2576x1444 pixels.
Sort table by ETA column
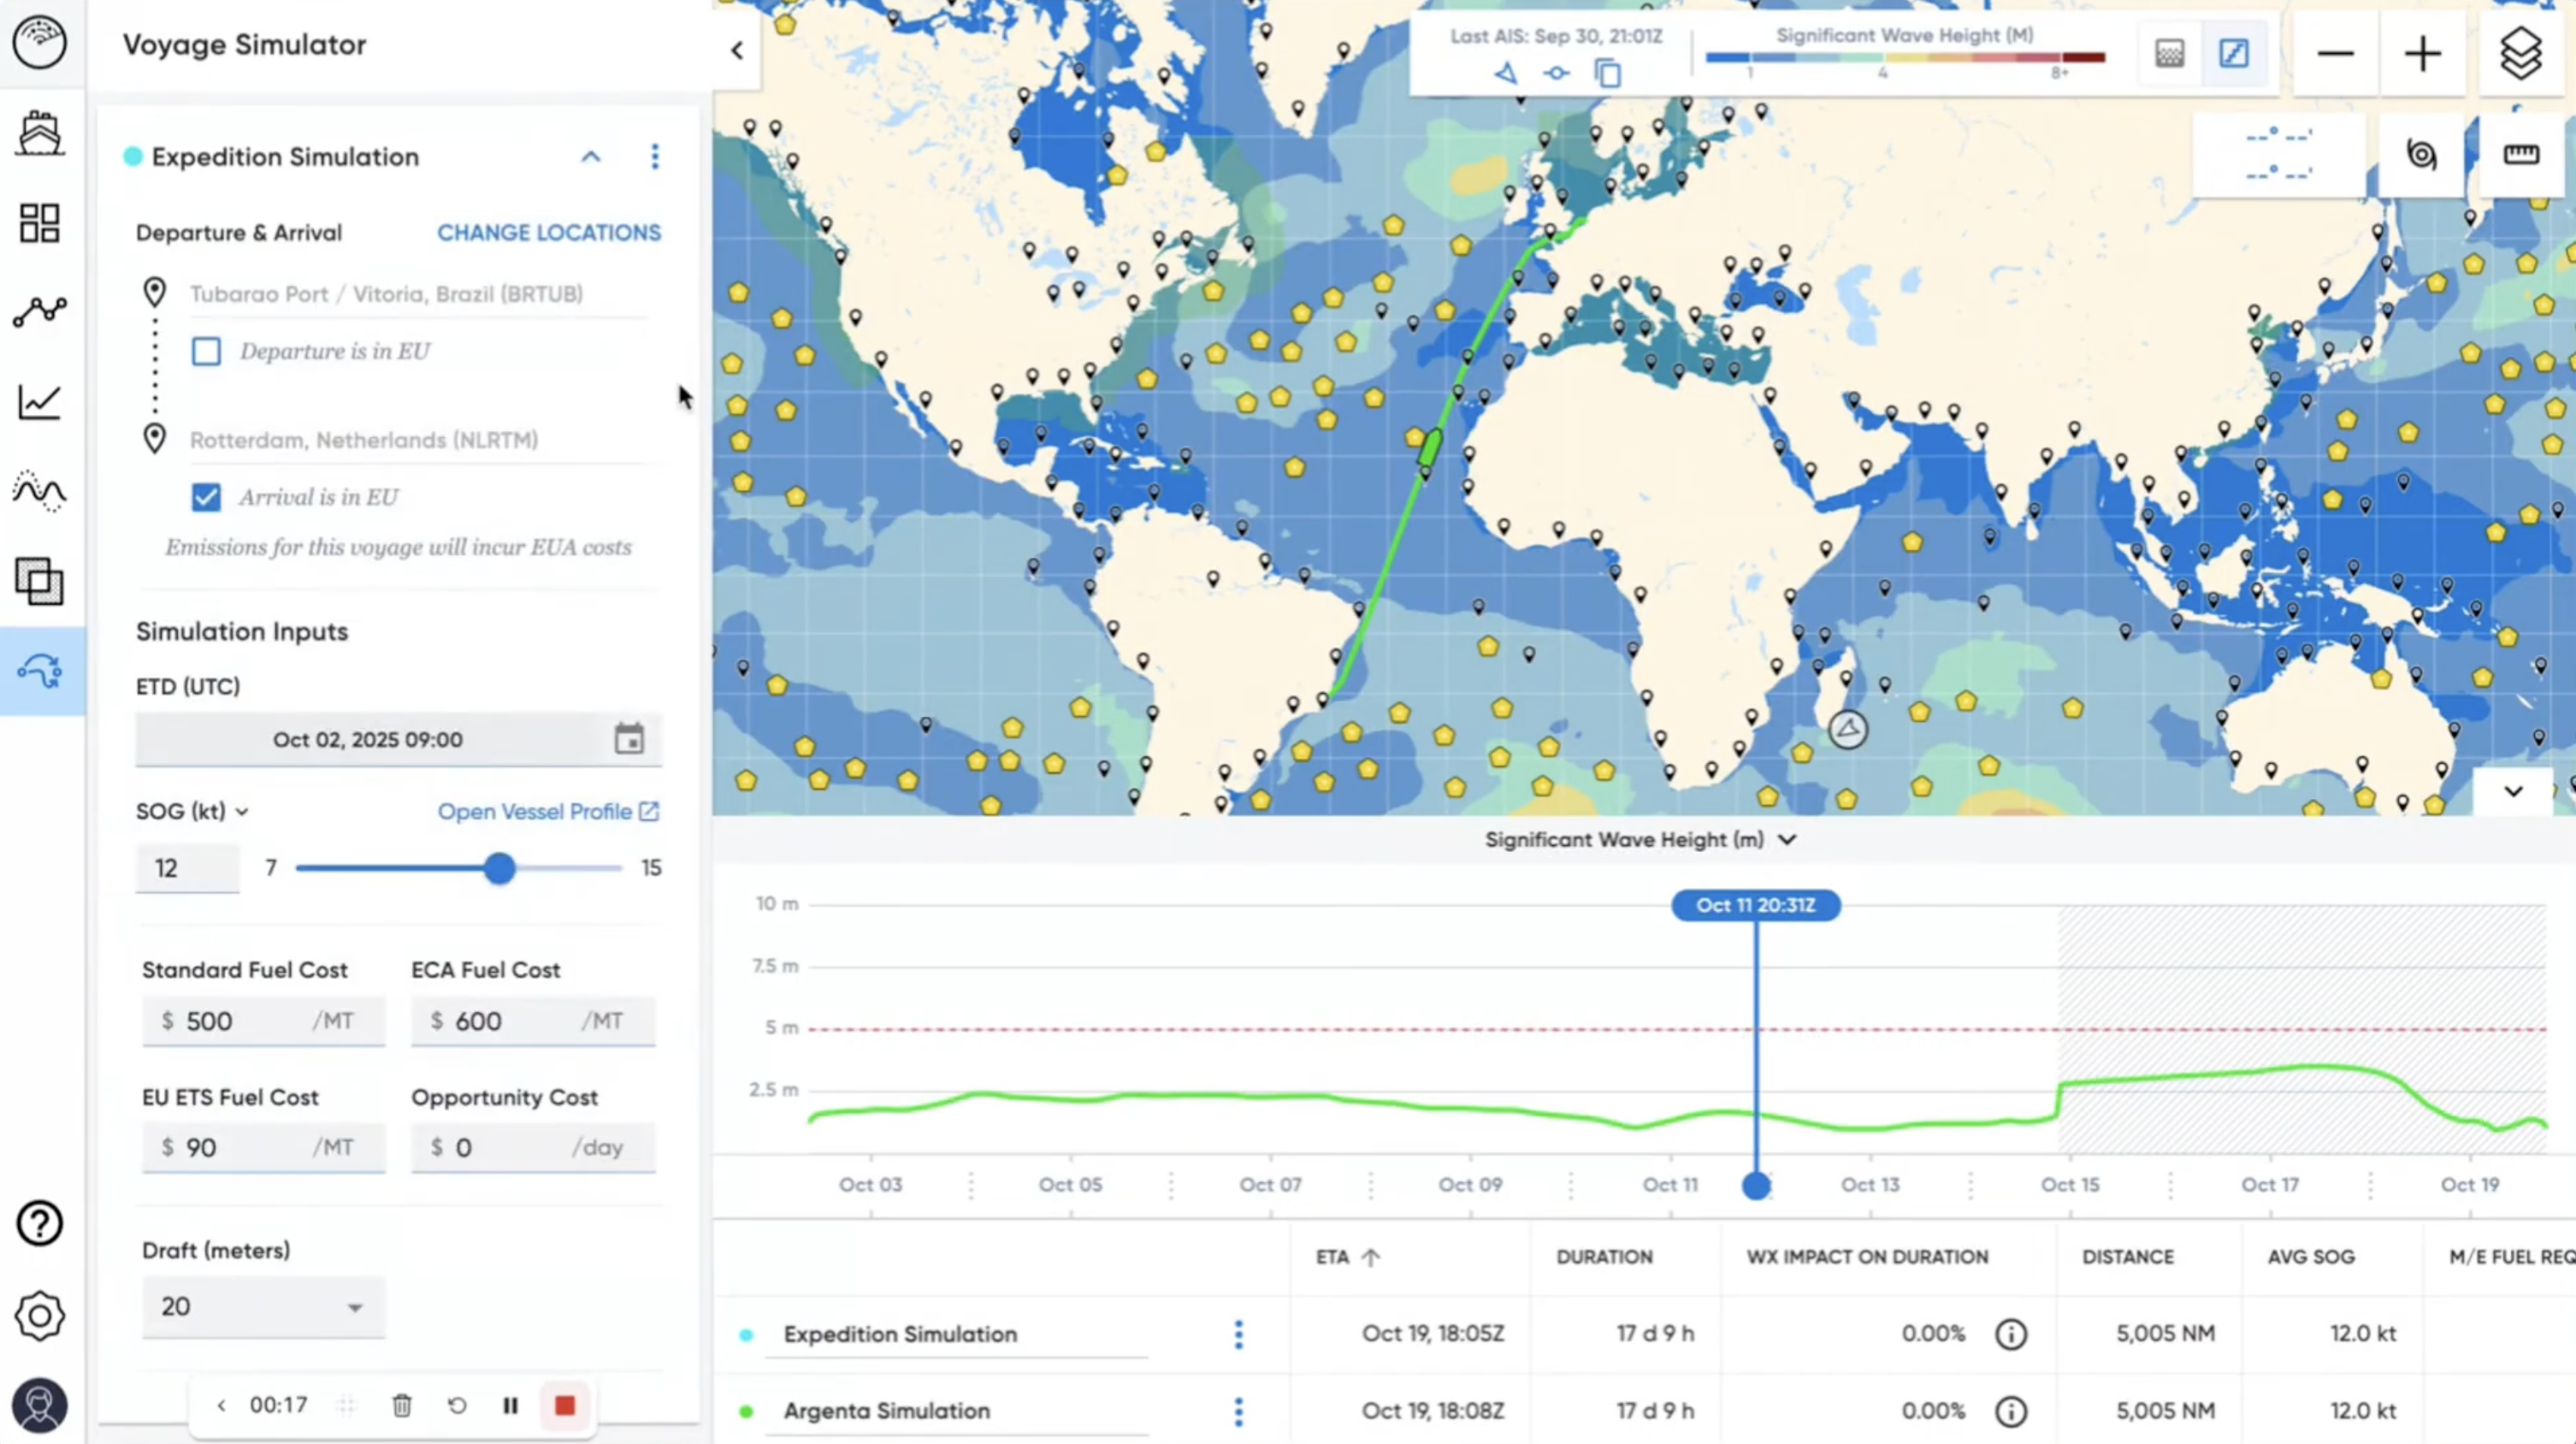(x=1347, y=1257)
